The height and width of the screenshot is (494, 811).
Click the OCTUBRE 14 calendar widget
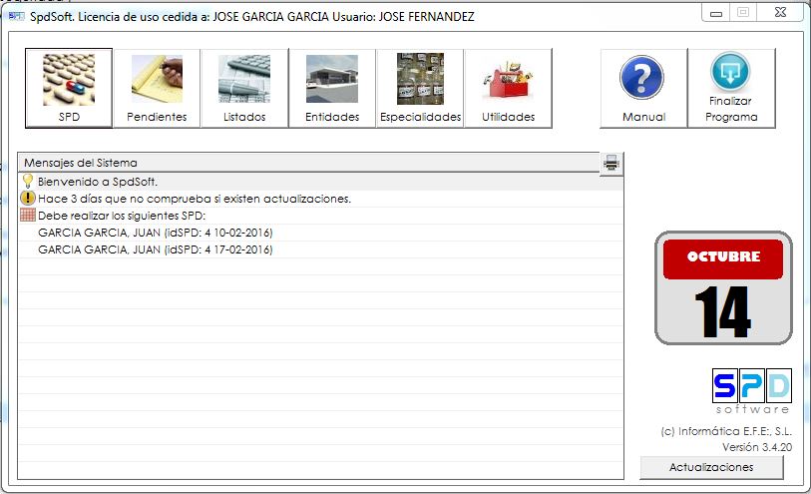pos(723,288)
